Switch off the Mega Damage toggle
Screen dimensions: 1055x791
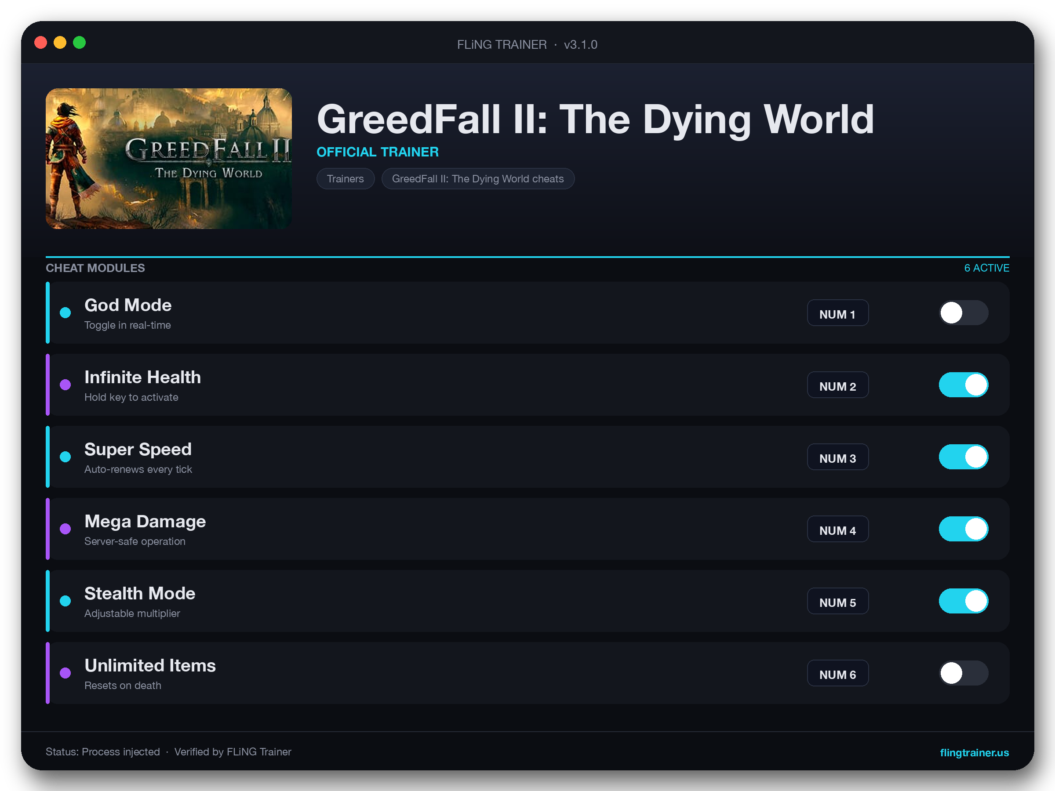(964, 529)
